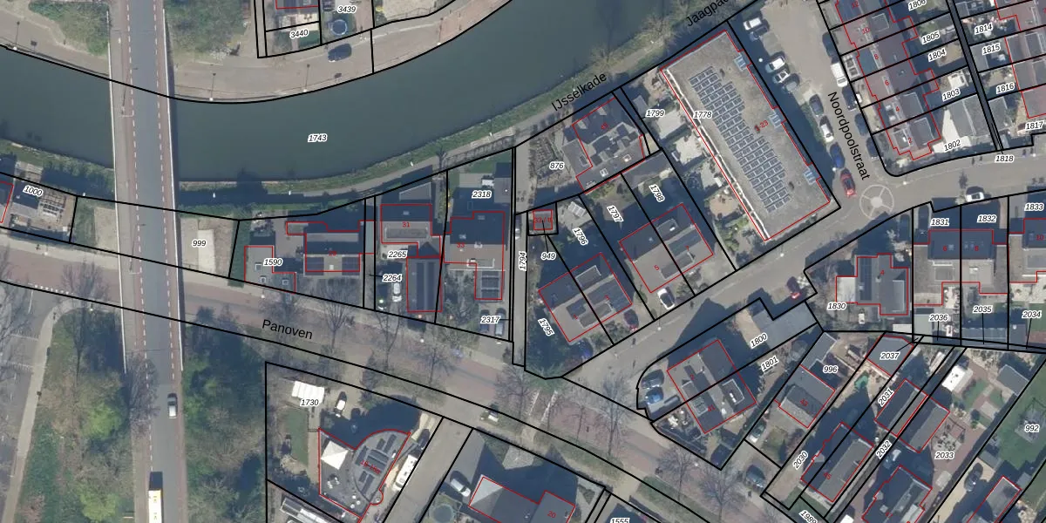
Task: Select parcel label 1799
Action: click(x=655, y=113)
